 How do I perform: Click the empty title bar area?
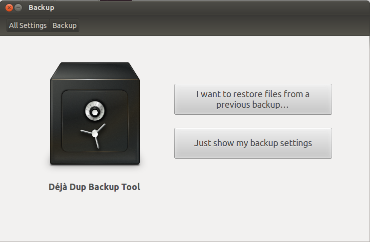(212, 7)
